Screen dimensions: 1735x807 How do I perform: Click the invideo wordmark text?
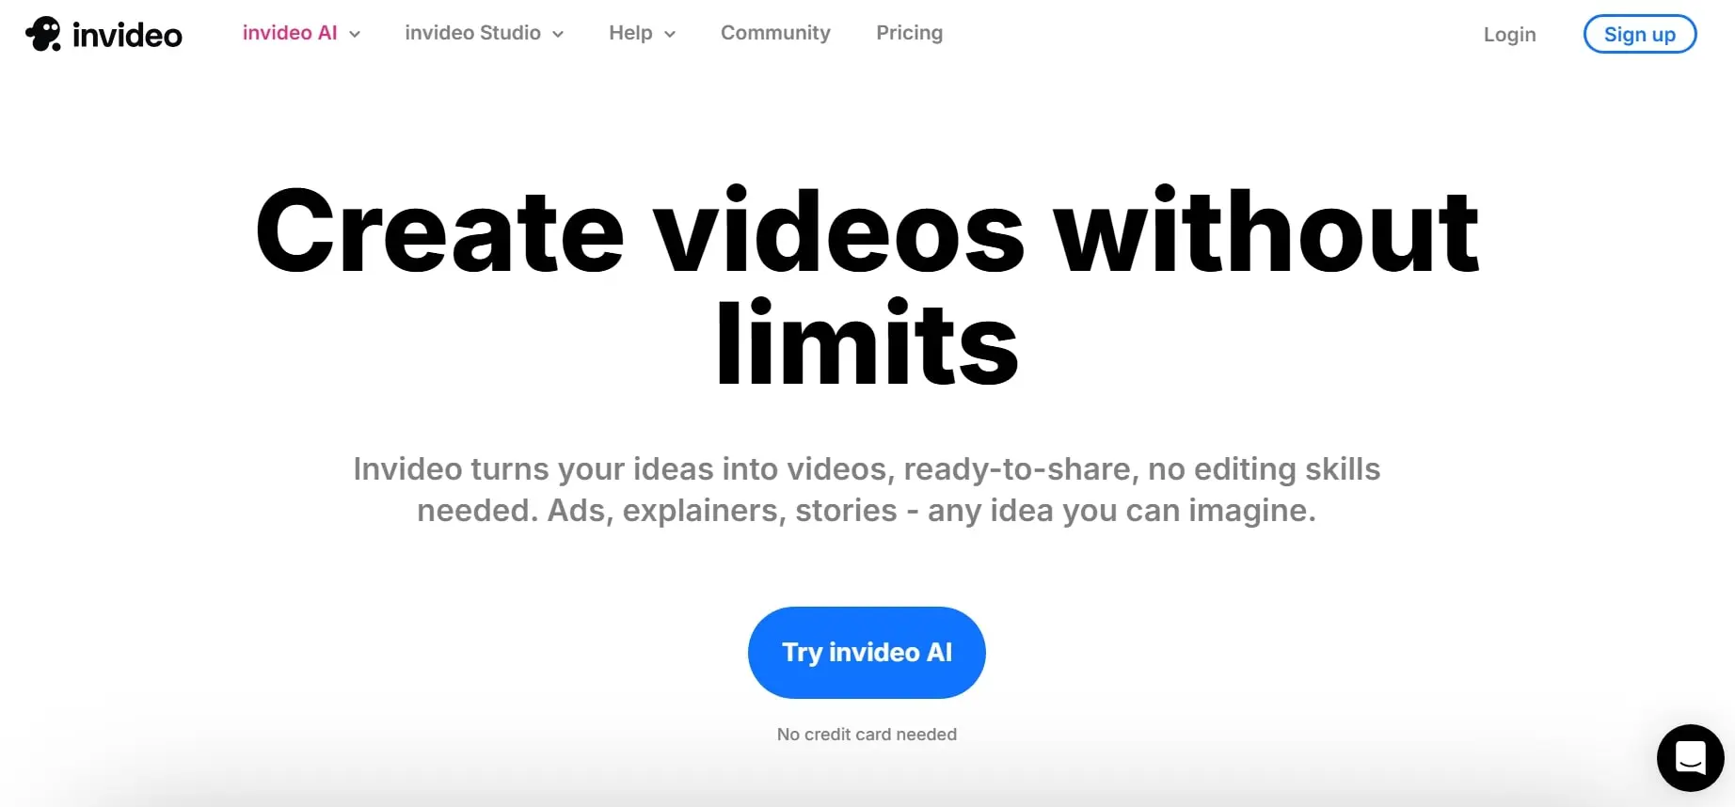coord(127,35)
